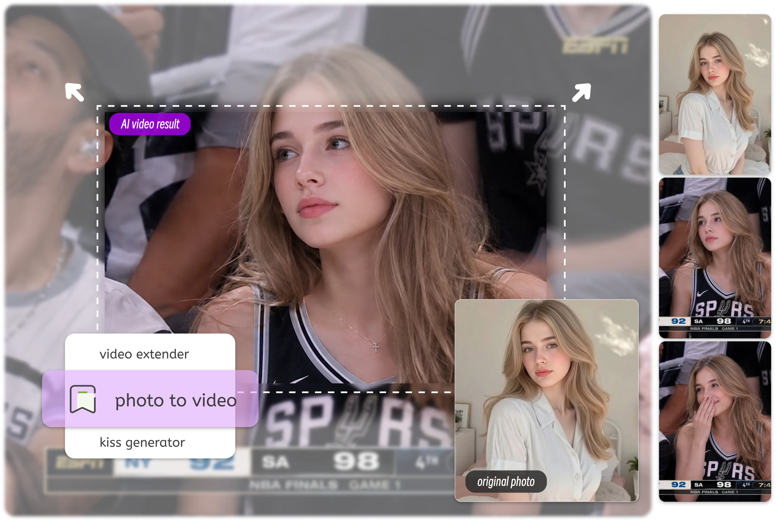Open the original photo preview card
The height and width of the screenshot is (521, 776).
click(x=547, y=400)
